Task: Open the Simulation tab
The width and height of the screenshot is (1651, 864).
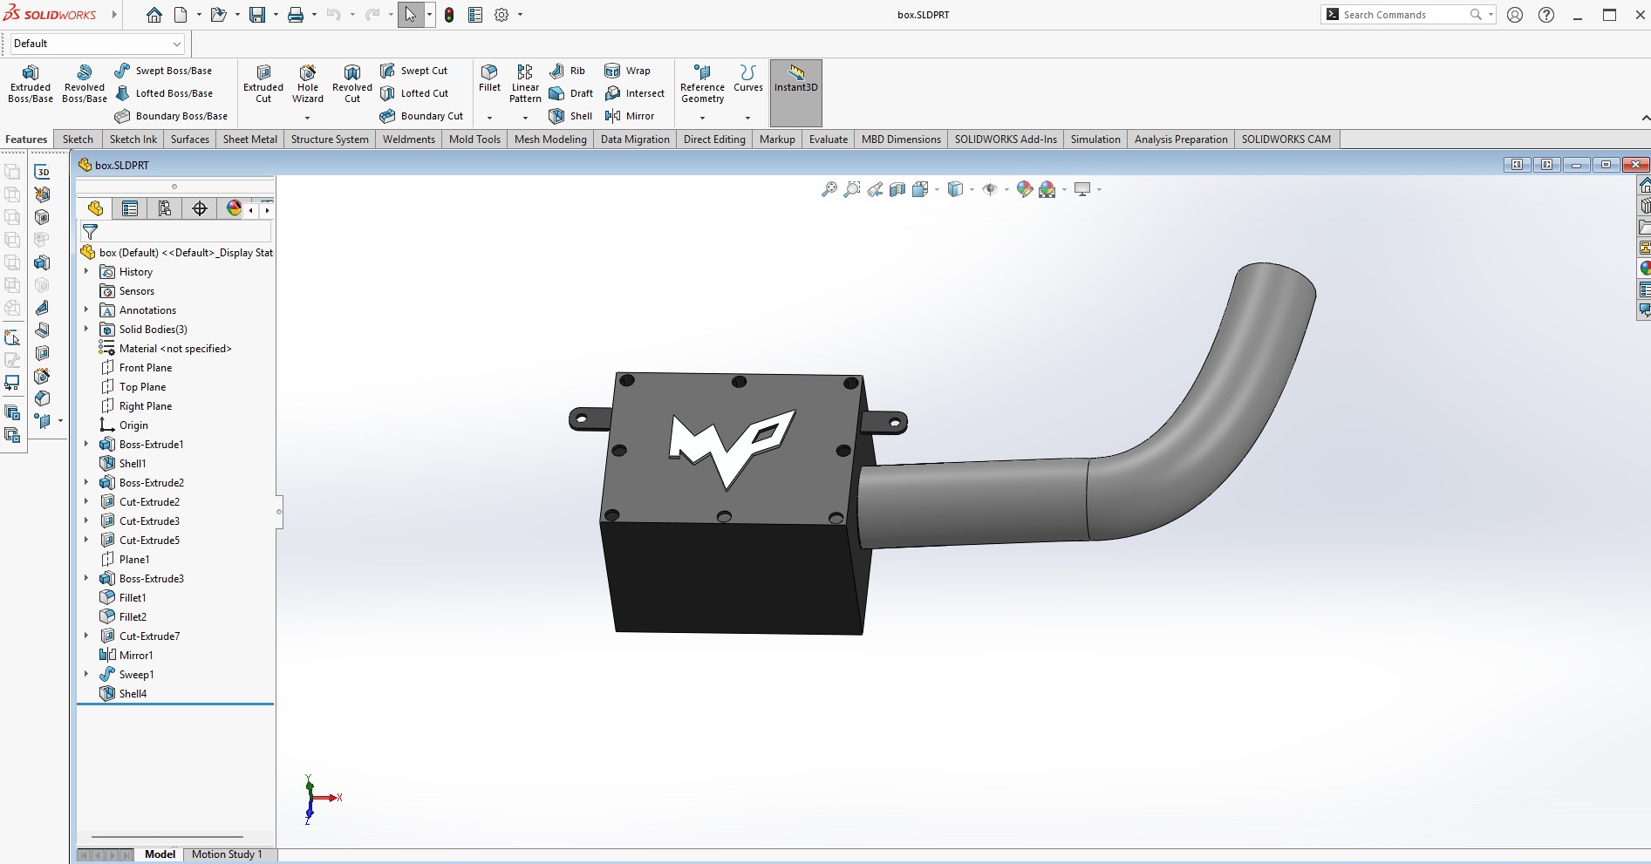Action: [1095, 139]
